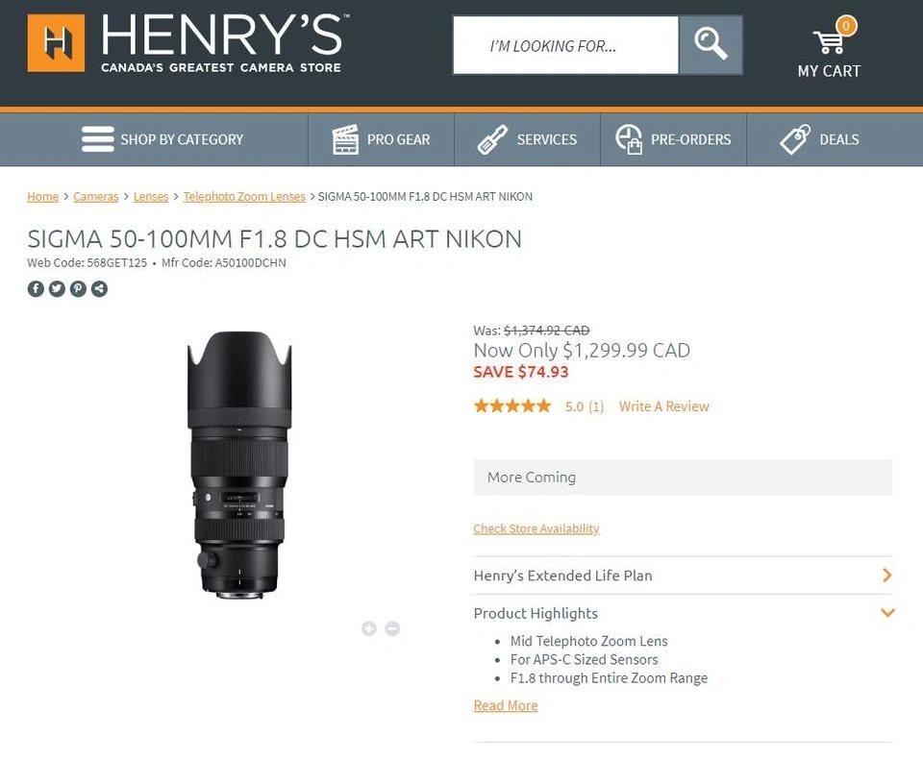Click the generic share icon
This screenshot has height=761, width=923.
99,288
